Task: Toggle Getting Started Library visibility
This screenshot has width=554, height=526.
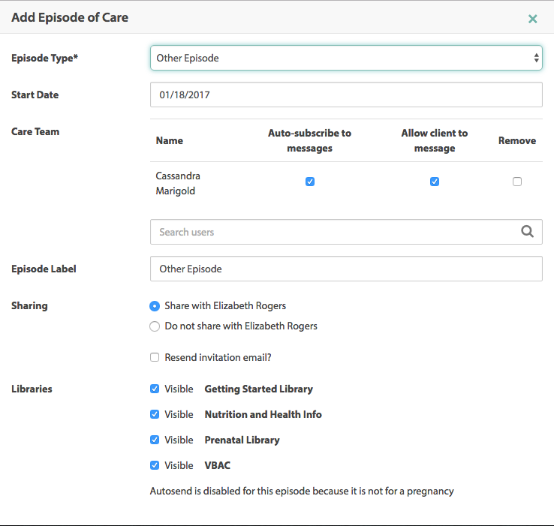Action: point(155,389)
